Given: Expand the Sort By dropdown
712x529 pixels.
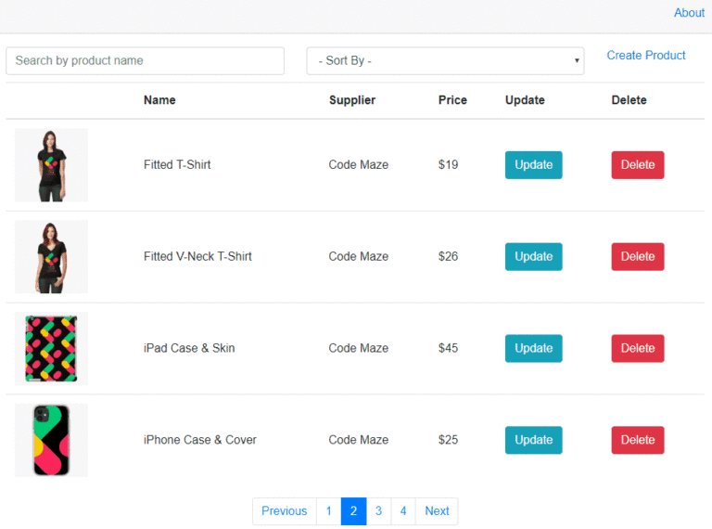Looking at the screenshot, I should 445,60.
